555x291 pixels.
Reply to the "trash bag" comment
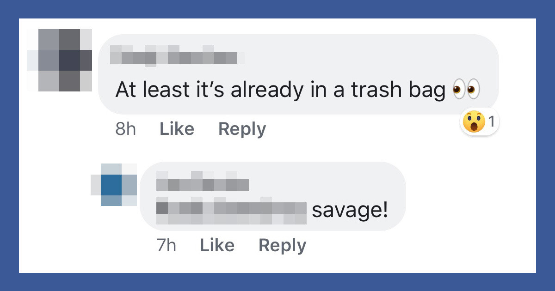point(242,129)
